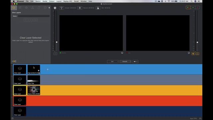This screenshot has height=120, width=213.
Task: Open Spotlight search in menu bar
Action: [192, 1]
